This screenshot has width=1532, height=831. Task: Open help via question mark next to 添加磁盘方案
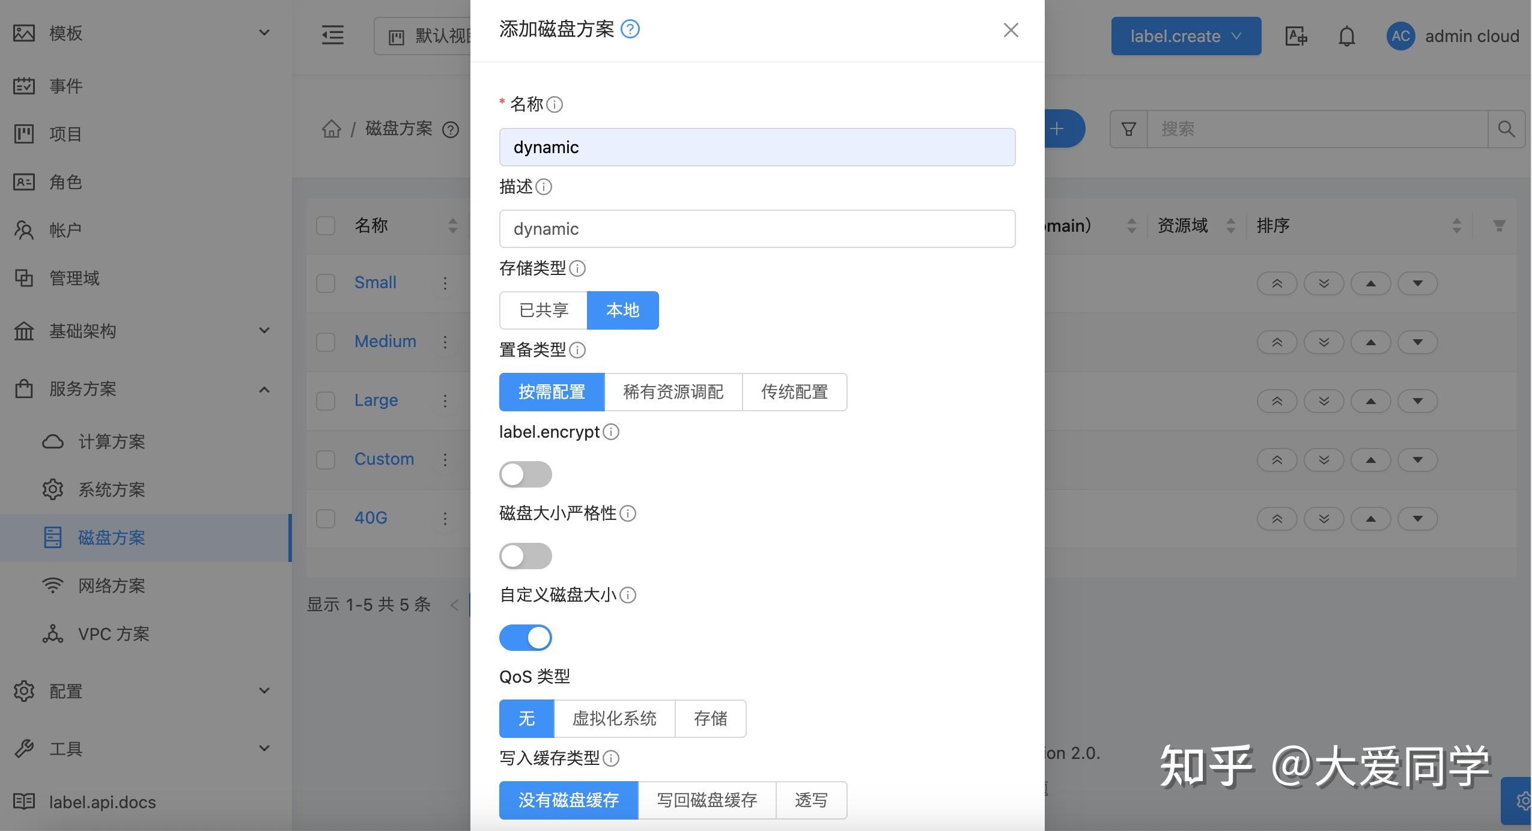630,29
